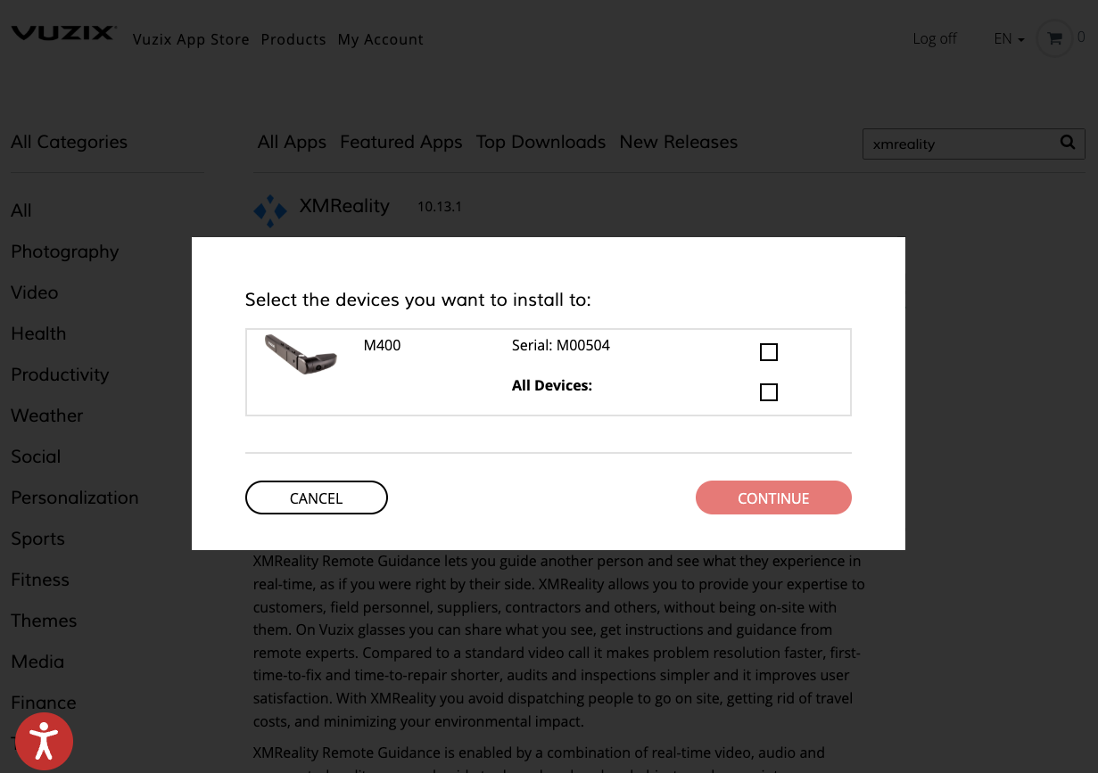The image size is (1098, 773).
Task: Open the New Releases tab
Action: click(x=678, y=142)
